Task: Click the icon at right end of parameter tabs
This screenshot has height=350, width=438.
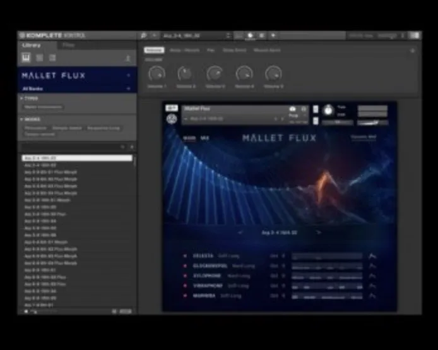Action: point(413,51)
